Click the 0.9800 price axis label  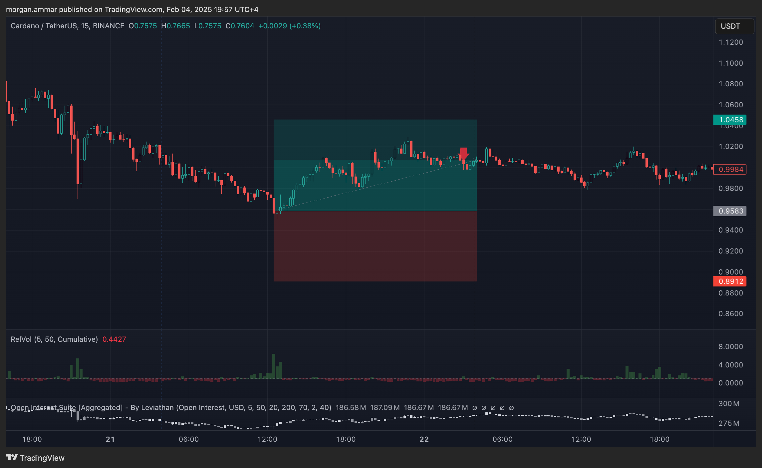click(731, 189)
